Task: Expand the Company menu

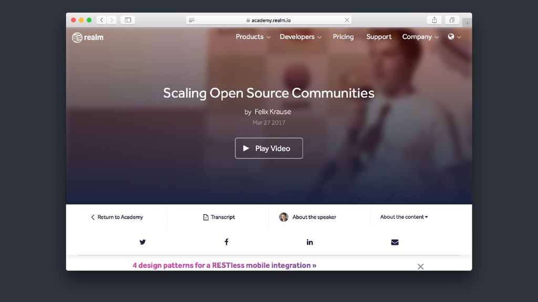Action: tap(420, 37)
